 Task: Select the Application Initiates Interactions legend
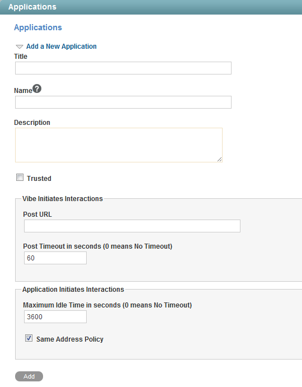click(x=73, y=289)
